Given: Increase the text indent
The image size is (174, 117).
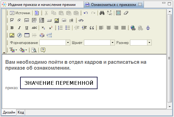Looking at the screenshot, I should [84, 28].
